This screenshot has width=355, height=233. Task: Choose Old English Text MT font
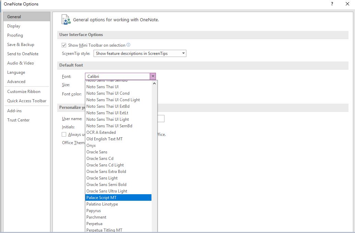click(x=119, y=139)
